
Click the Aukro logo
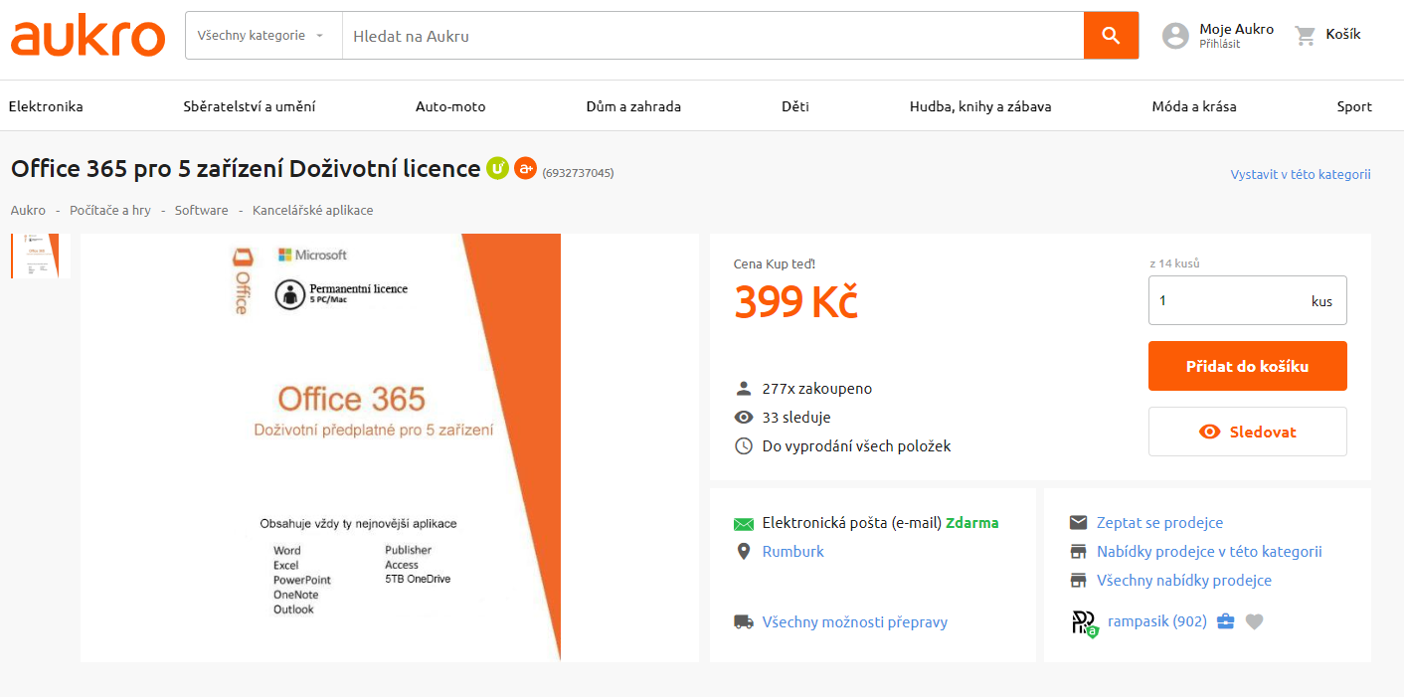tap(88, 36)
